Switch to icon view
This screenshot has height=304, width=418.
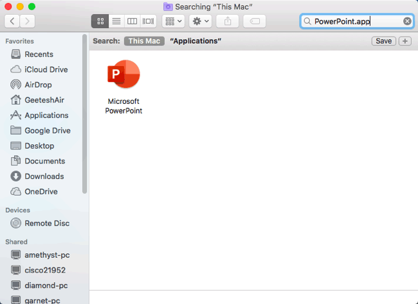coord(100,21)
